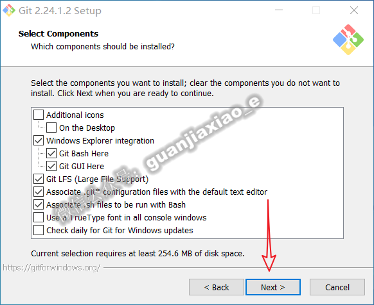Enable TrueType font in console windows
The height and width of the screenshot is (305, 374).
39,217
